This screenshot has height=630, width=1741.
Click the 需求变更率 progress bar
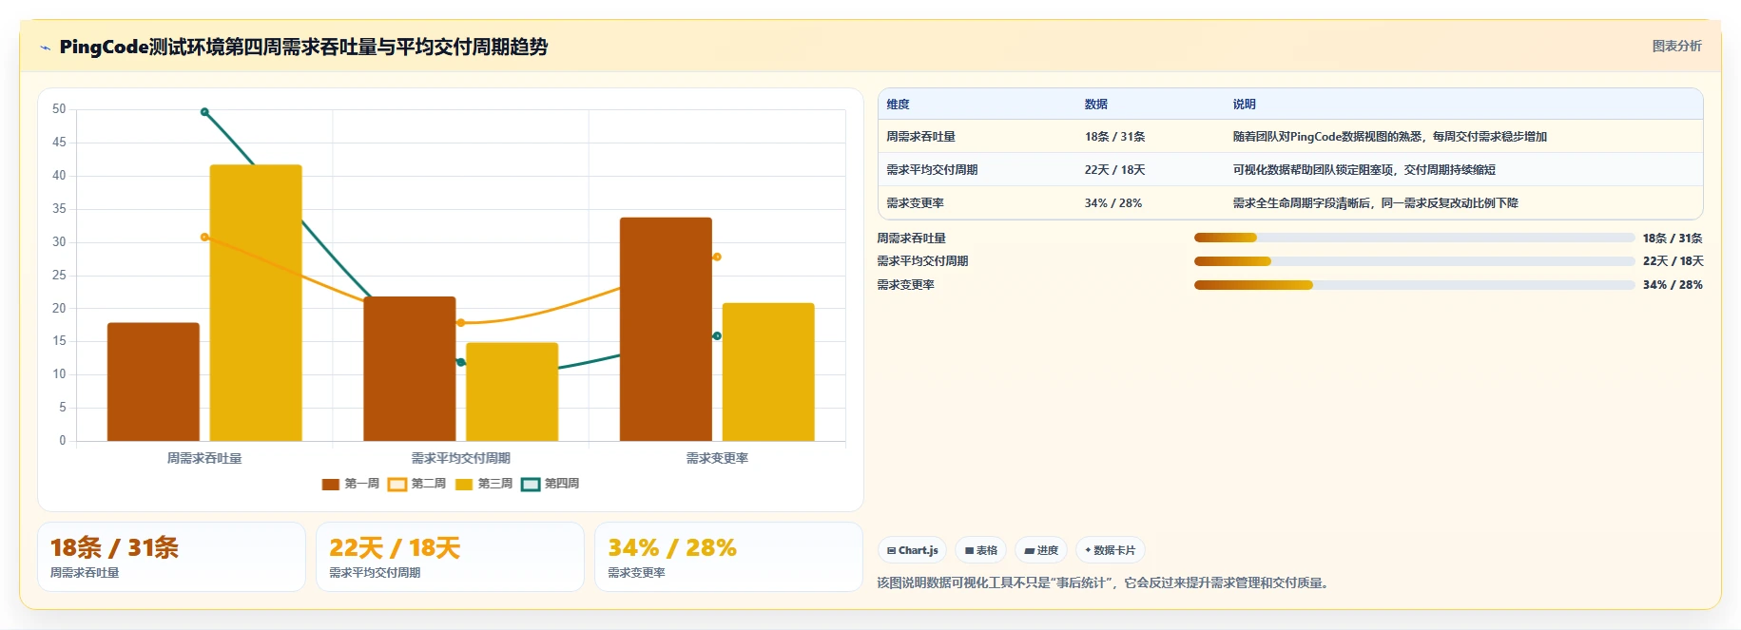1414,285
